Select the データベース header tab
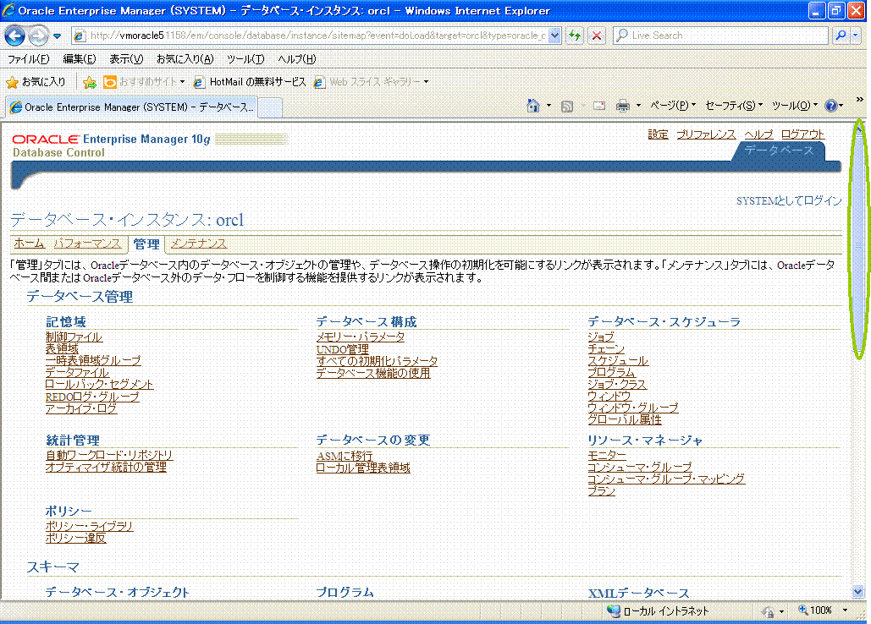Screen dimensions: 871x624 (x=778, y=151)
